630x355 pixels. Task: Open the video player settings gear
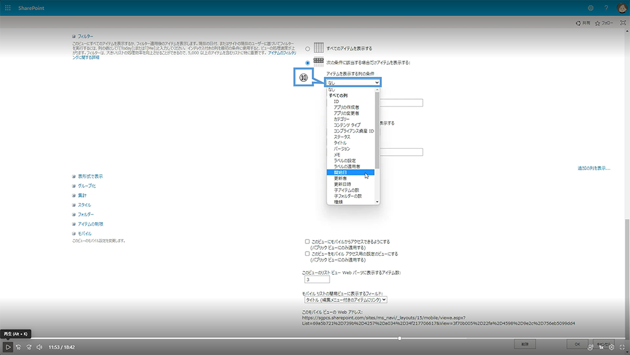612,347
